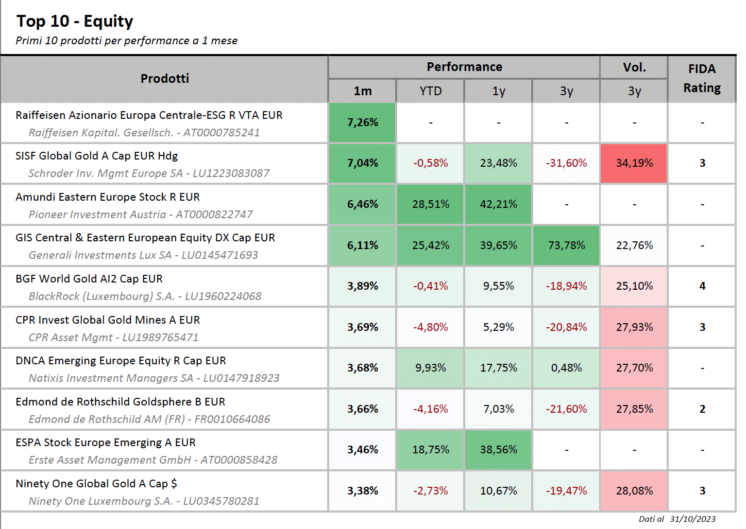
Task: Click Ninety One Global Gold A Cap $
Action: [x=96, y=484]
